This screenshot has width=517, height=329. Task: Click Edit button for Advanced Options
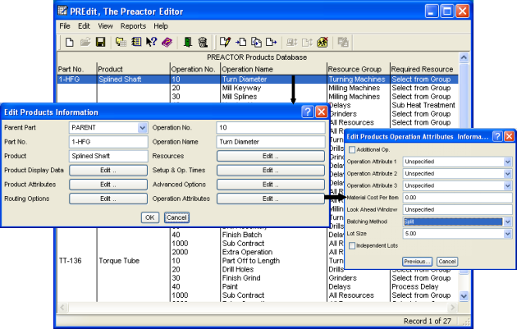270,185
